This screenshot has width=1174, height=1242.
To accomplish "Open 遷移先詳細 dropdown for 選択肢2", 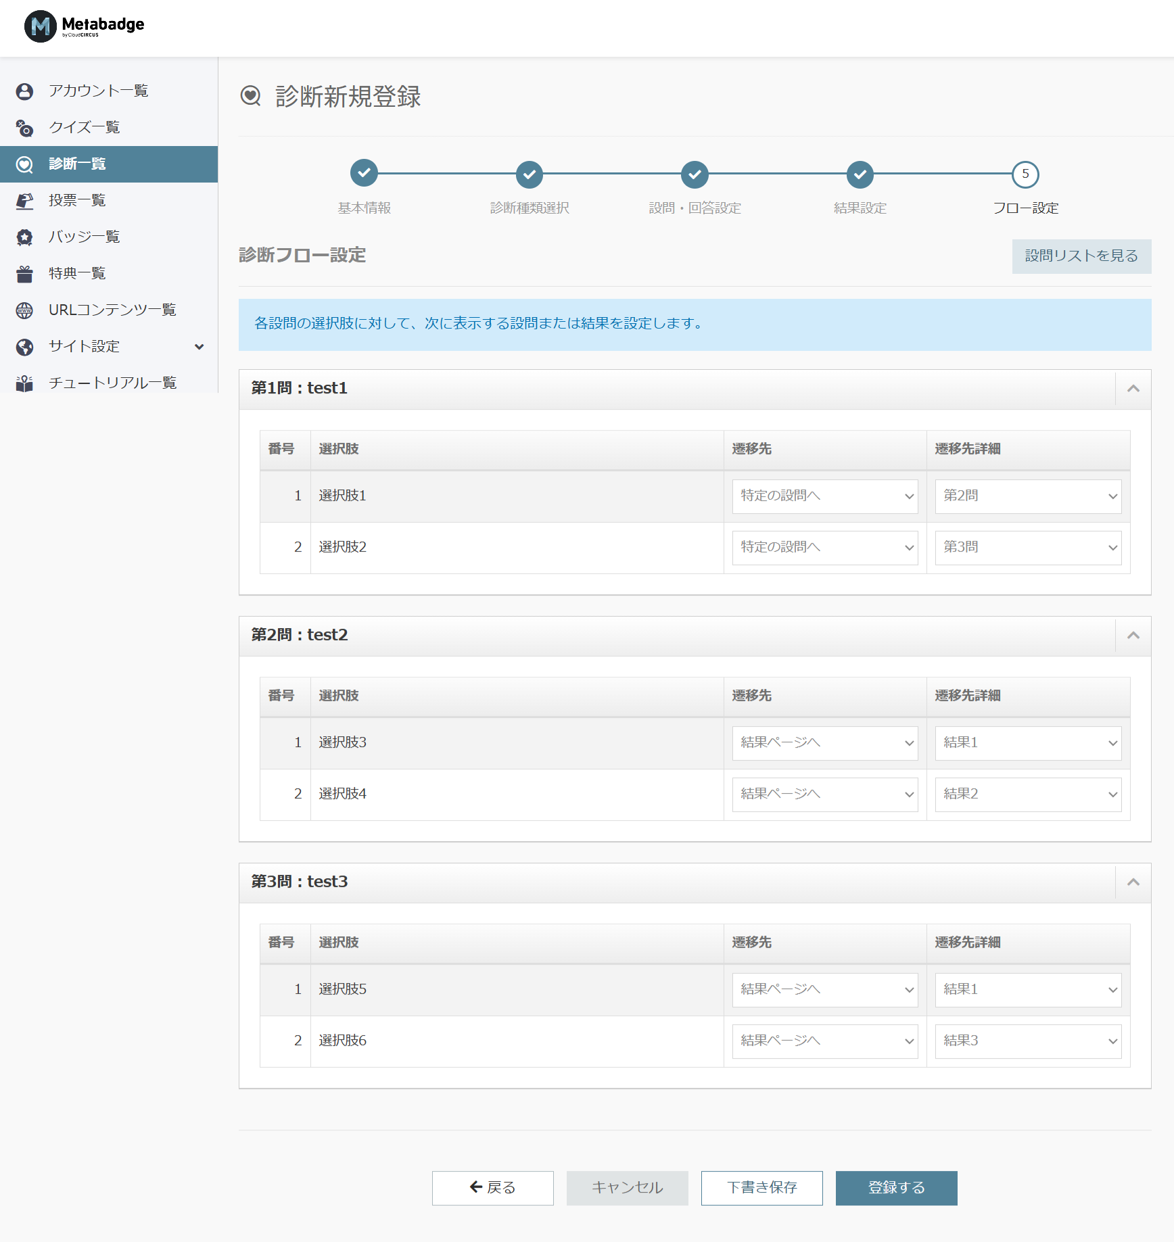I will point(1027,548).
